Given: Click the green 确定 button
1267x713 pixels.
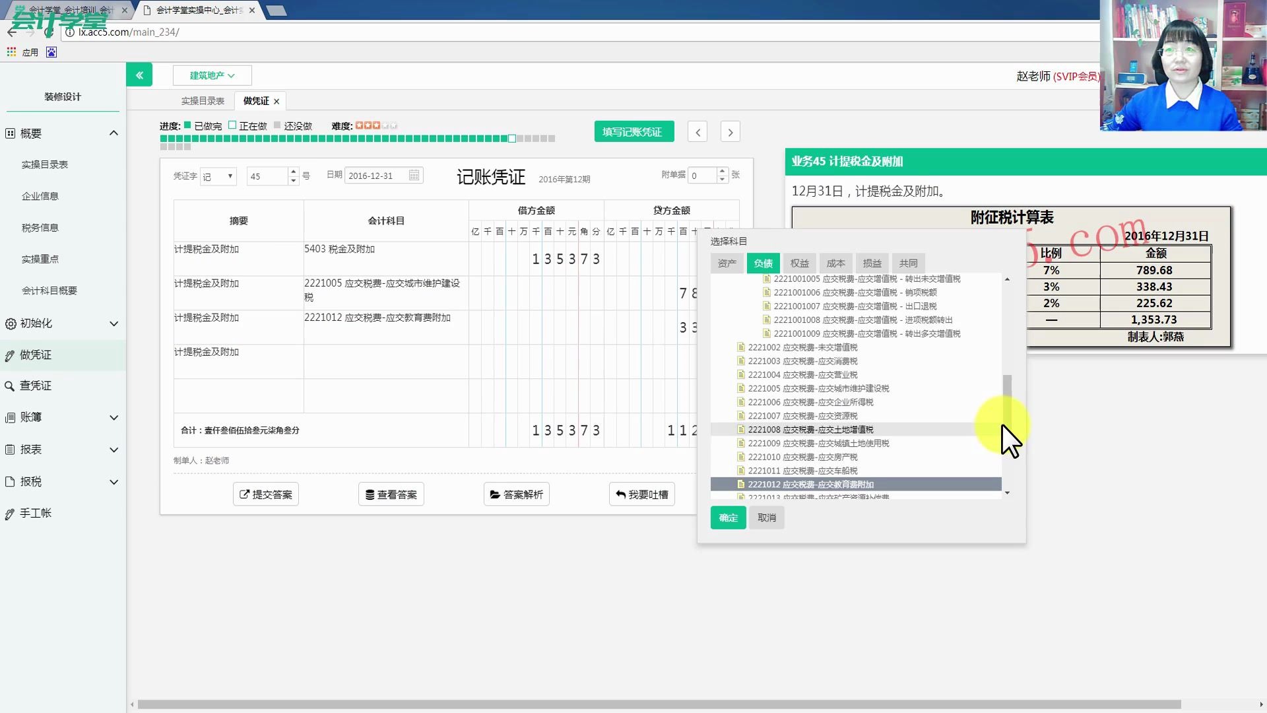Looking at the screenshot, I should click(728, 518).
